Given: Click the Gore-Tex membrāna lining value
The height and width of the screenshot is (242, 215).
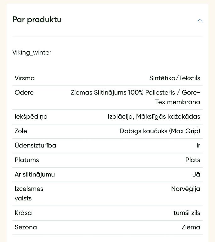Looking at the screenshot, I should point(135,97).
